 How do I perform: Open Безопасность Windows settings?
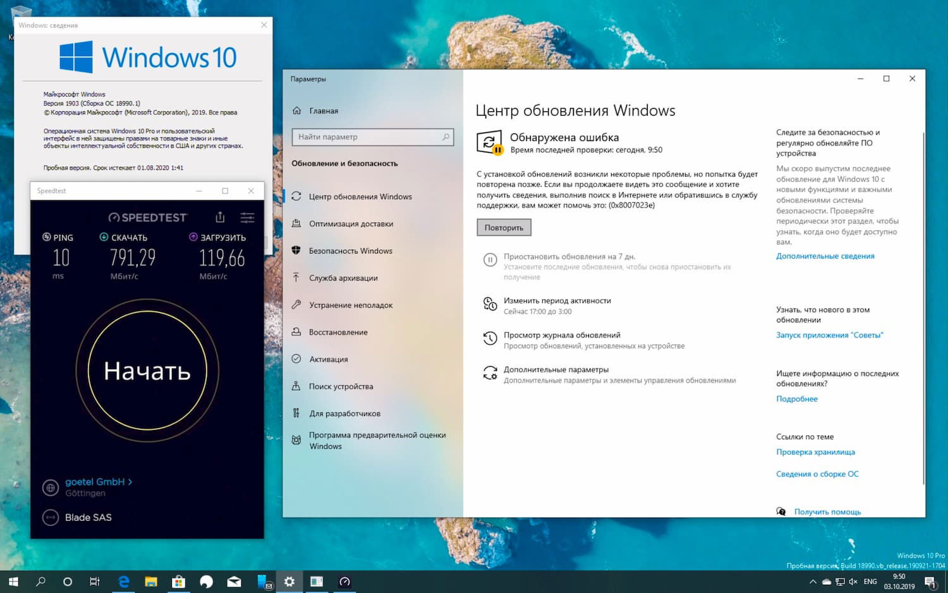click(x=351, y=250)
